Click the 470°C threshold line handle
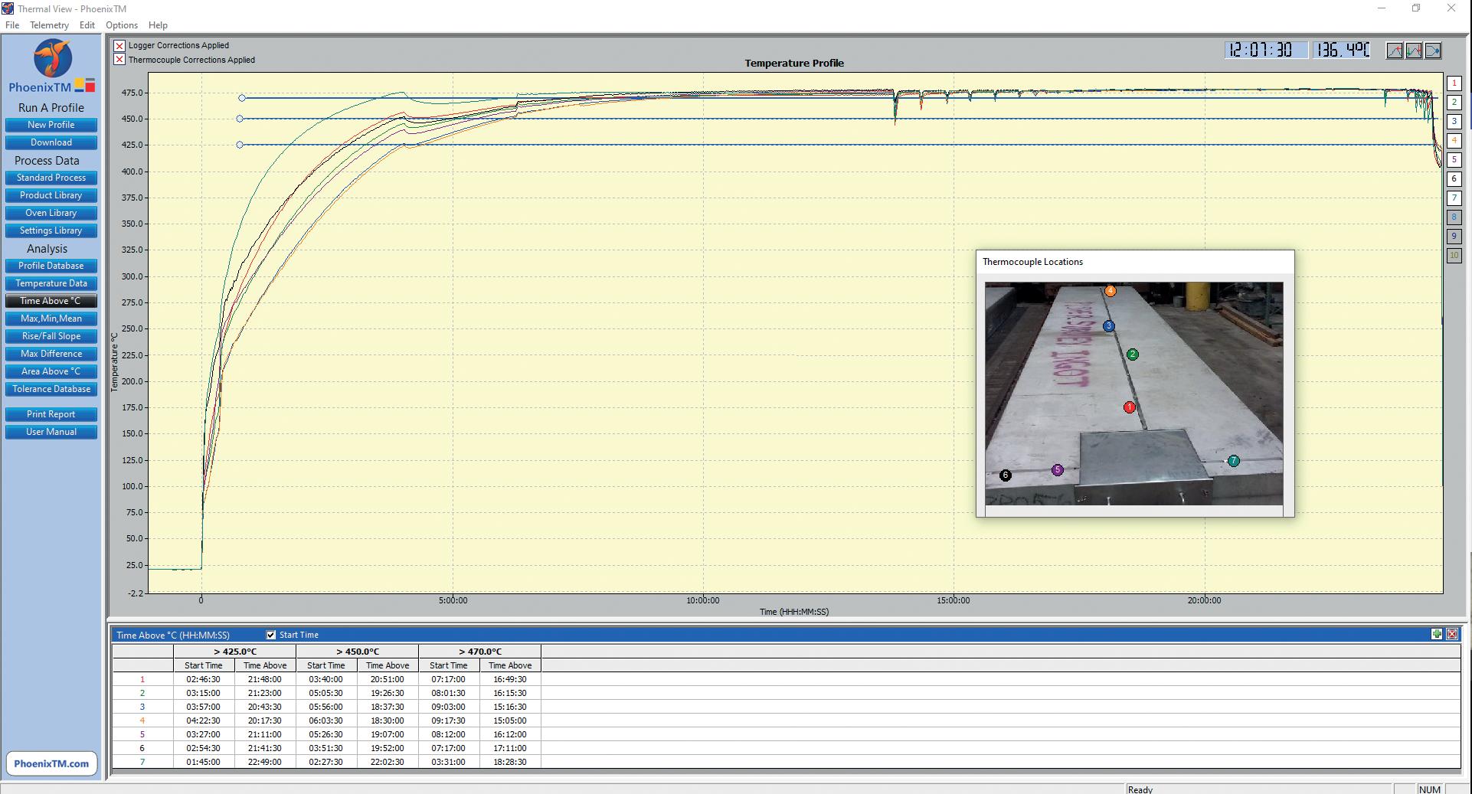Screen dimensions: 1472x794 coord(242,98)
